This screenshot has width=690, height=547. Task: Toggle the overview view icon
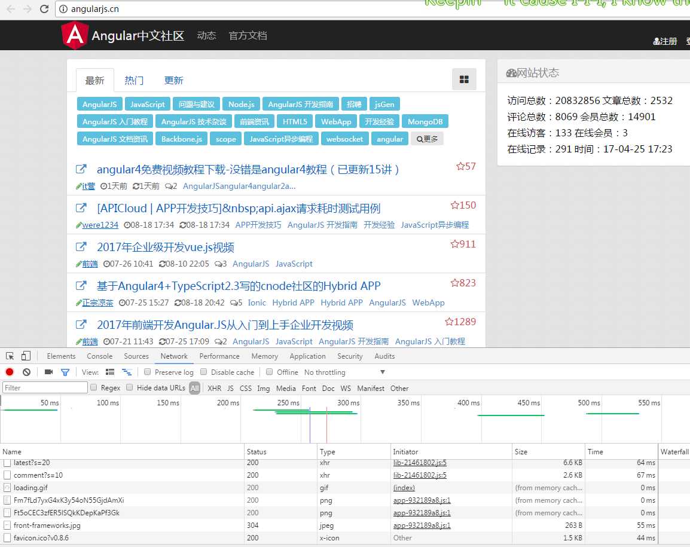[127, 372]
